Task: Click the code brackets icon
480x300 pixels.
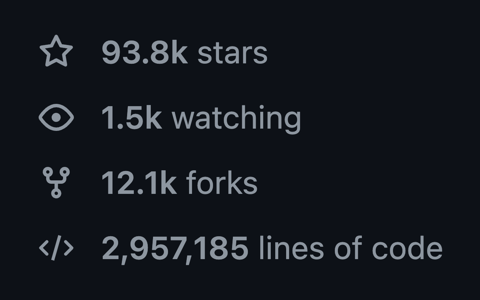Action: tap(56, 248)
